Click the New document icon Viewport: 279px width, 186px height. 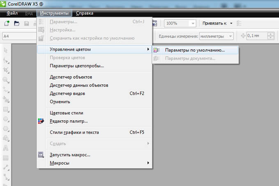pos(7,23)
